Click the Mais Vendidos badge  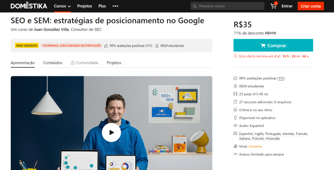click(x=27, y=46)
